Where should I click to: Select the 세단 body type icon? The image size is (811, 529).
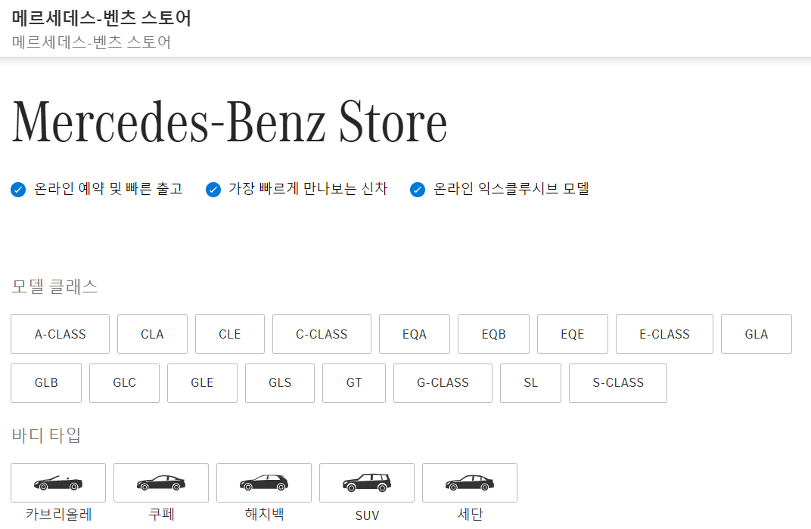[x=469, y=482]
